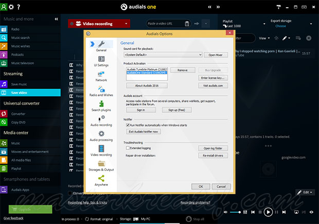Click the Play button in player

268,212
